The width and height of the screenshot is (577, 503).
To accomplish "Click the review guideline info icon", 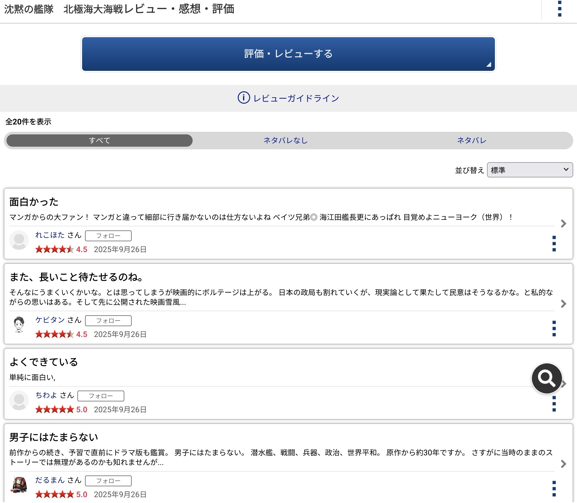I will click(x=244, y=98).
